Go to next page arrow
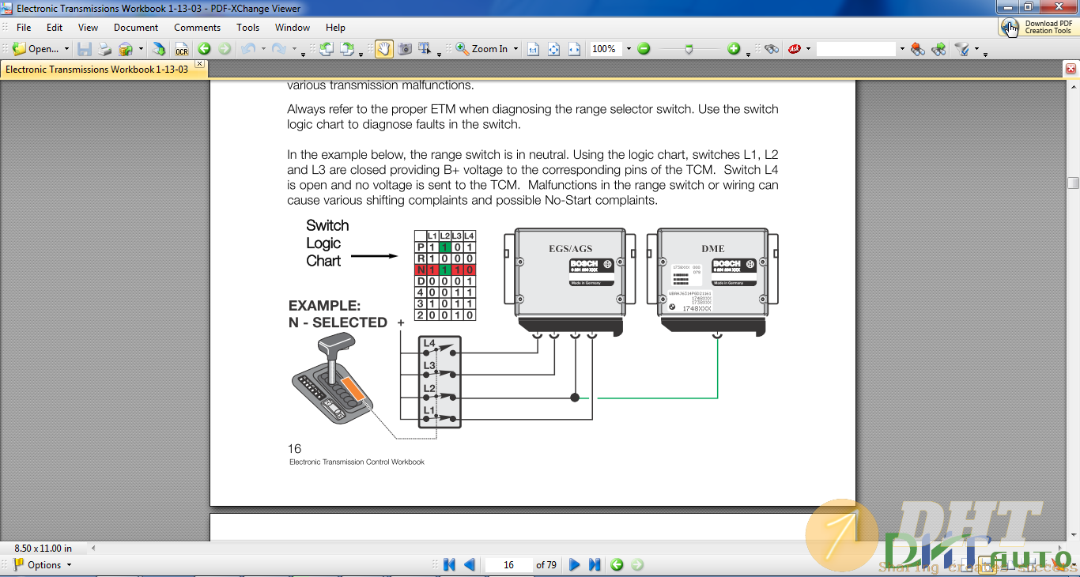The width and height of the screenshot is (1080, 577). [x=575, y=565]
